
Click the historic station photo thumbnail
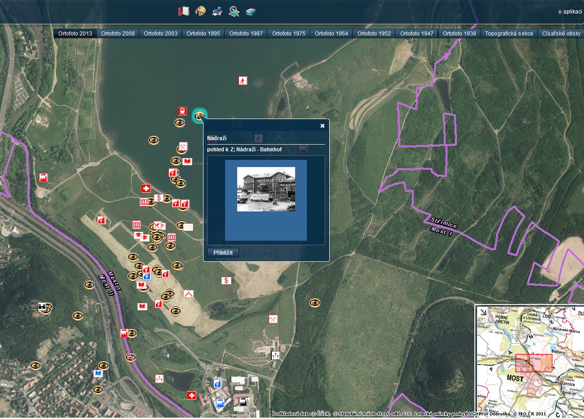[266, 189]
